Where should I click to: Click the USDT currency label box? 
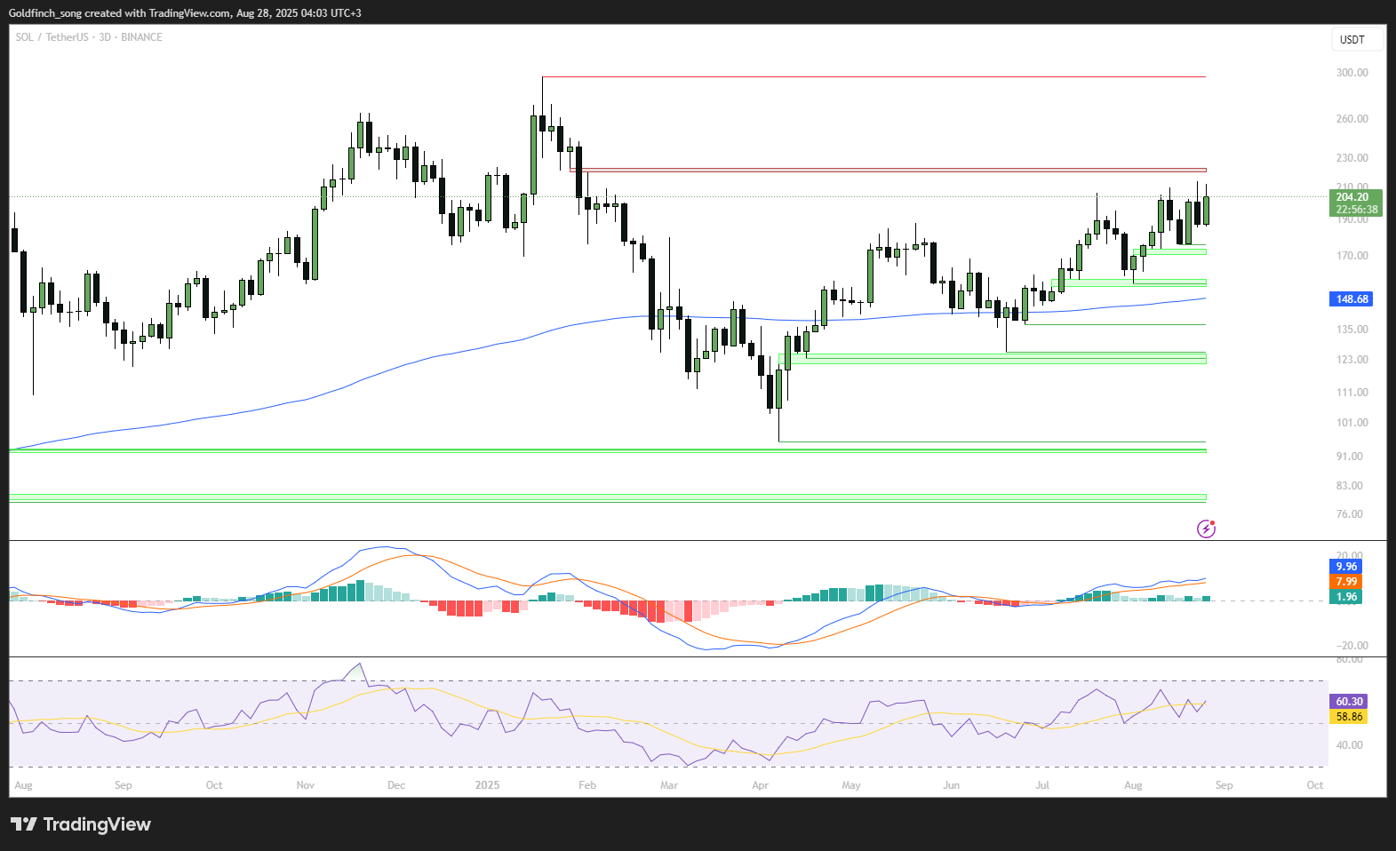coord(1357,40)
